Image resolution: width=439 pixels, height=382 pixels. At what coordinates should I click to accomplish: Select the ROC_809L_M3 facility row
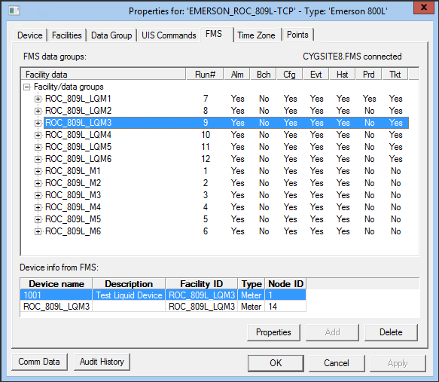pyautogui.click(x=226, y=195)
